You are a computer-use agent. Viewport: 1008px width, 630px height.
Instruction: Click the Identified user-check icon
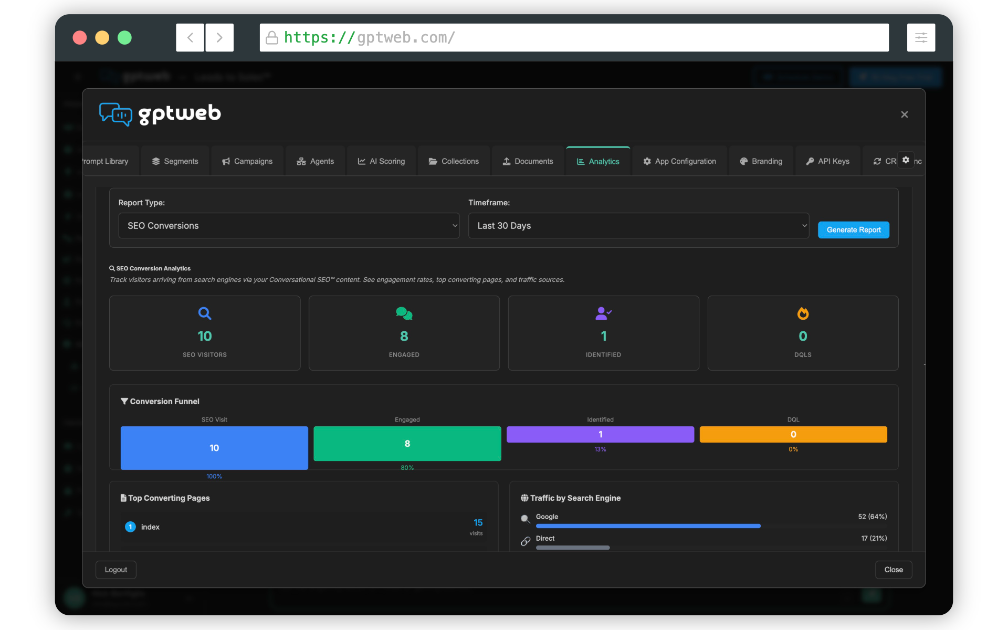click(x=603, y=313)
